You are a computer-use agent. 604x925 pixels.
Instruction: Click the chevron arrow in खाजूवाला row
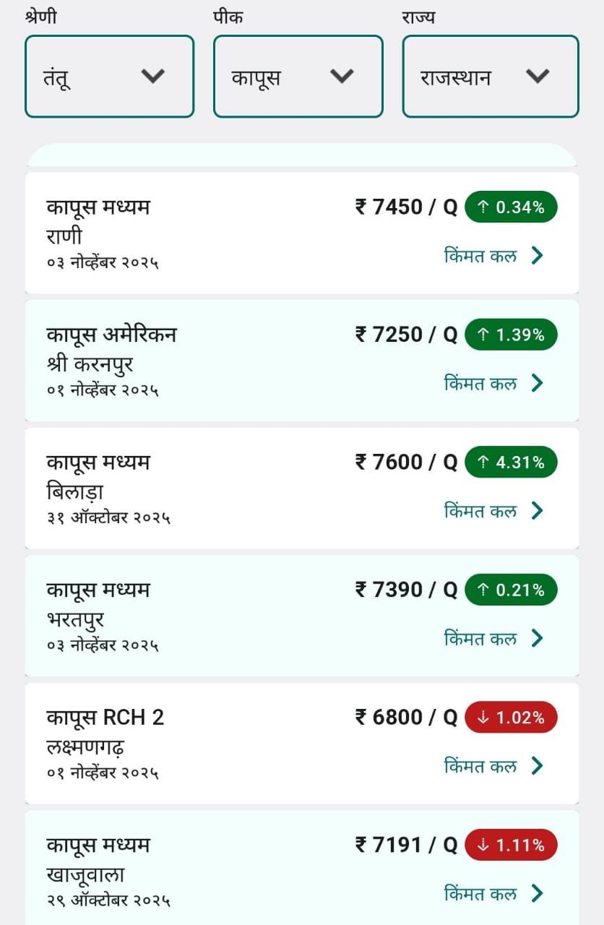[537, 893]
